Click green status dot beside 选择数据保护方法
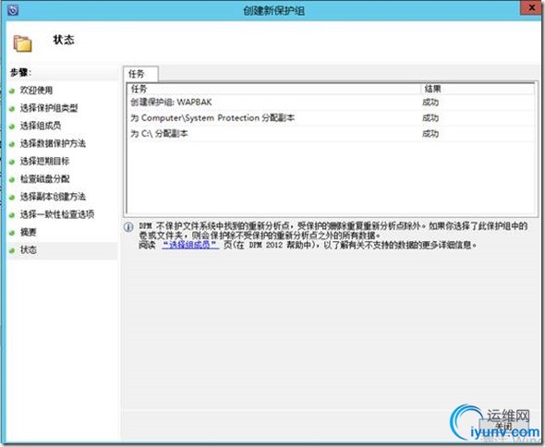 click(12, 144)
